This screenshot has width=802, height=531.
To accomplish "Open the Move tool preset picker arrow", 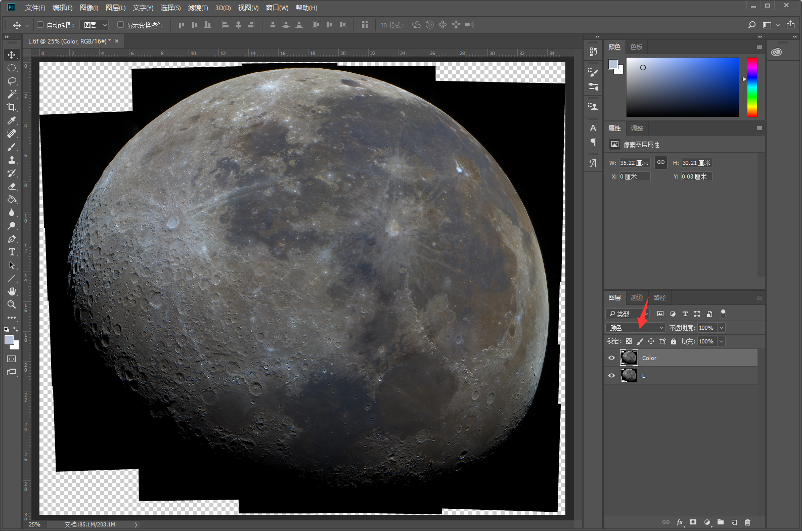I will point(27,25).
